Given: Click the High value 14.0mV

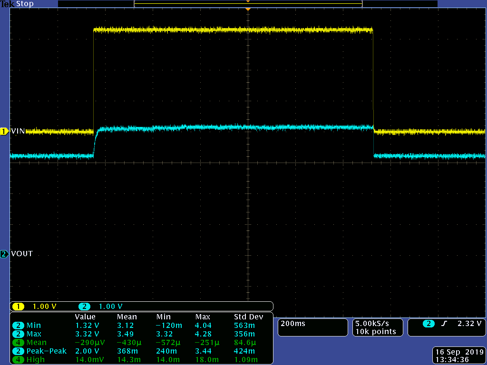Looking at the screenshot, I should point(90,360).
